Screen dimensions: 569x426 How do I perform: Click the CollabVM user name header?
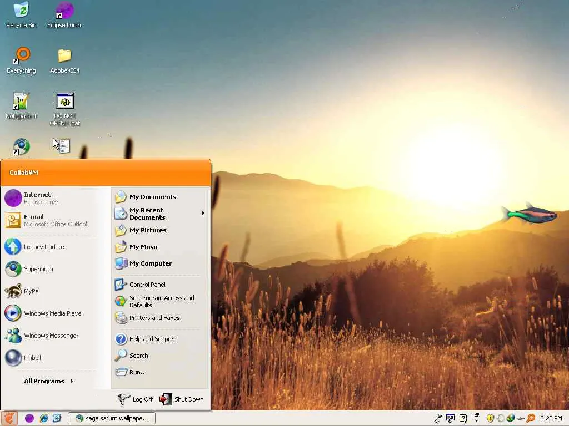tap(24, 173)
